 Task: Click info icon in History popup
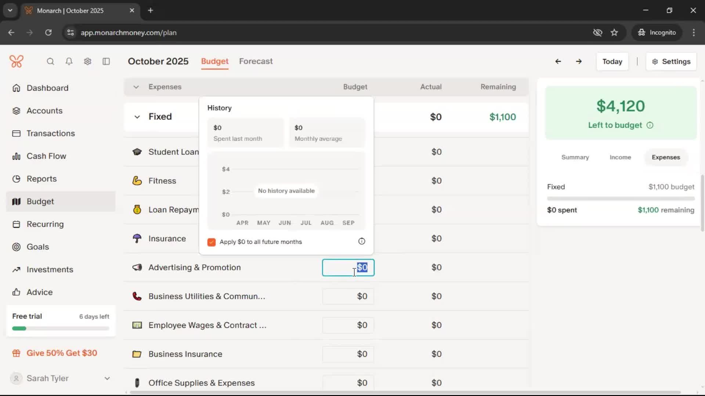[362, 241]
